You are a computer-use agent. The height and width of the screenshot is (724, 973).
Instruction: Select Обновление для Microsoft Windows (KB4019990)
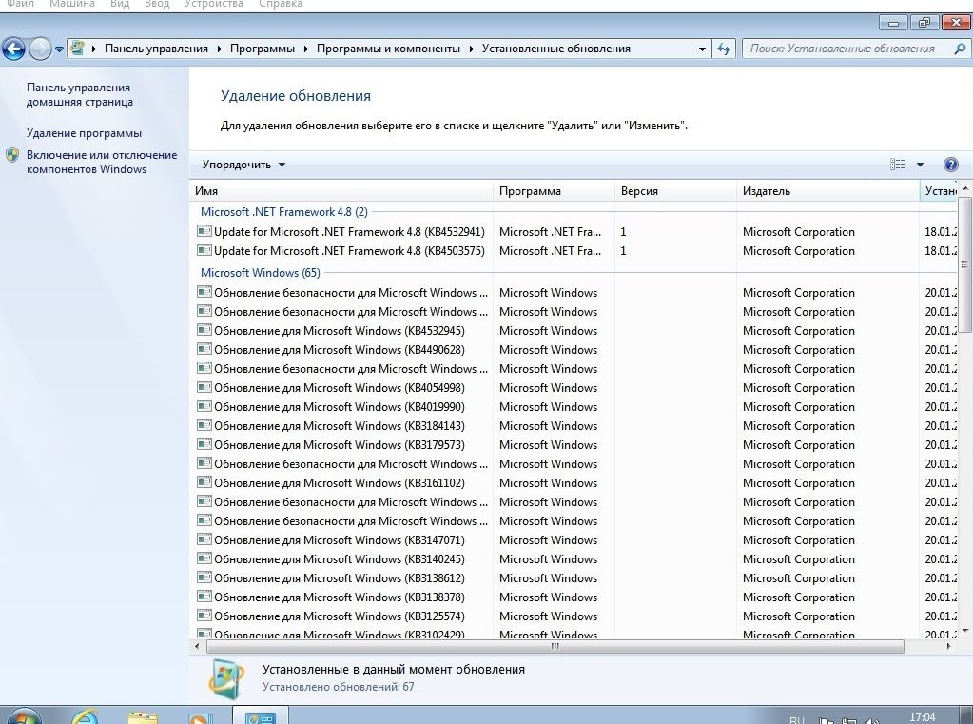tap(339, 406)
